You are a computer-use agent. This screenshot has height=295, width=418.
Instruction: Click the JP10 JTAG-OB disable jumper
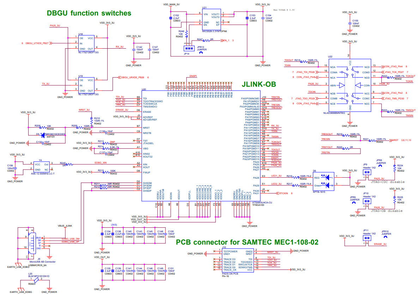point(367,201)
